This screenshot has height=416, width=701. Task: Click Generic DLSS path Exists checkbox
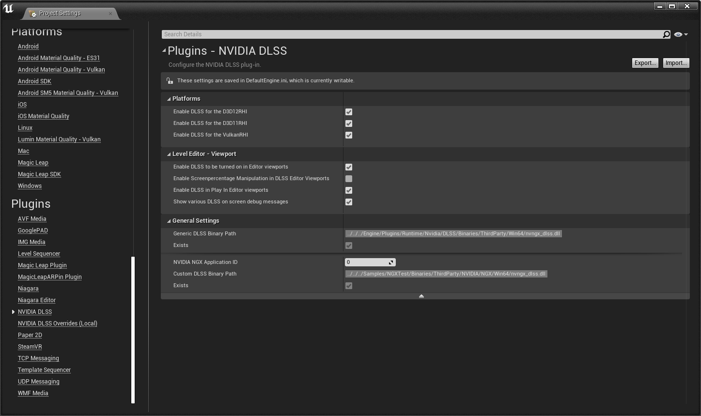tap(349, 246)
